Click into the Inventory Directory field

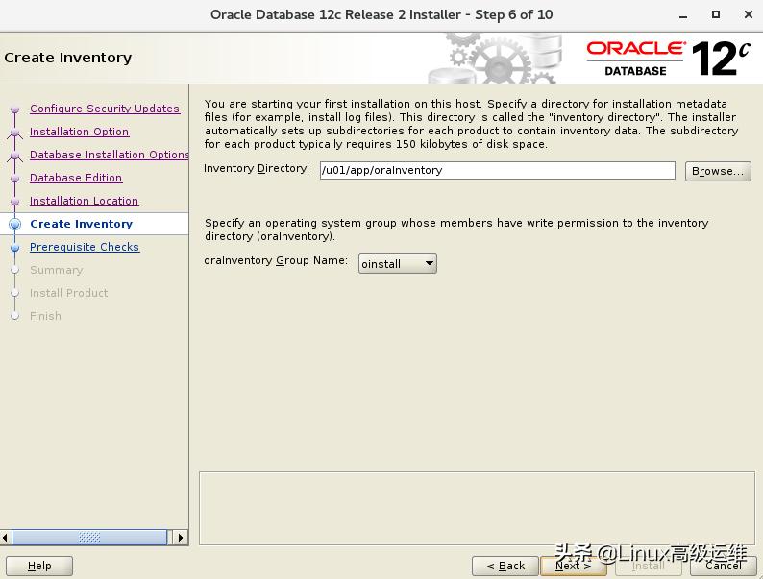[x=498, y=171]
